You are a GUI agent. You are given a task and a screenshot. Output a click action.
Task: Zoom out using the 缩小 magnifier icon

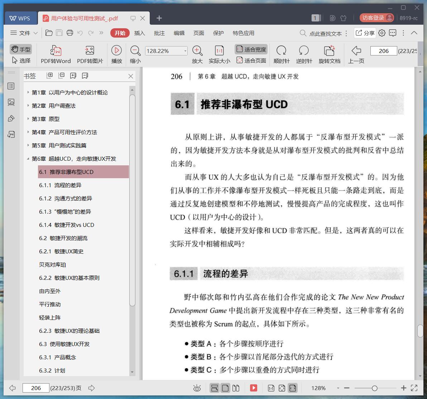135,50
